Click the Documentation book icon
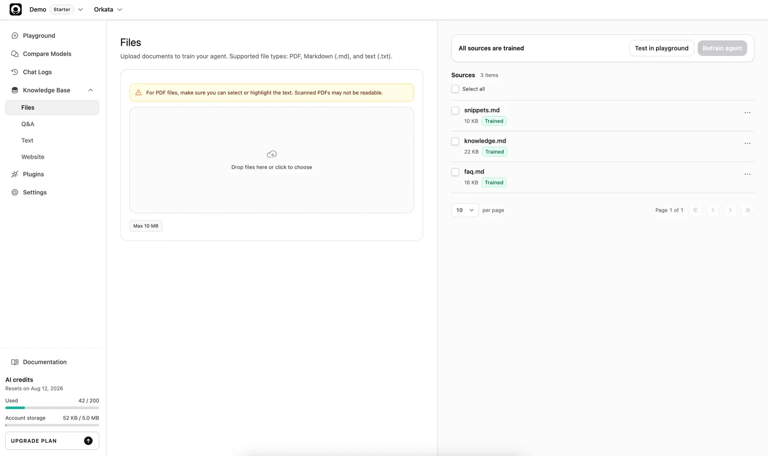Screen dimensions: 768x456 [15, 362]
